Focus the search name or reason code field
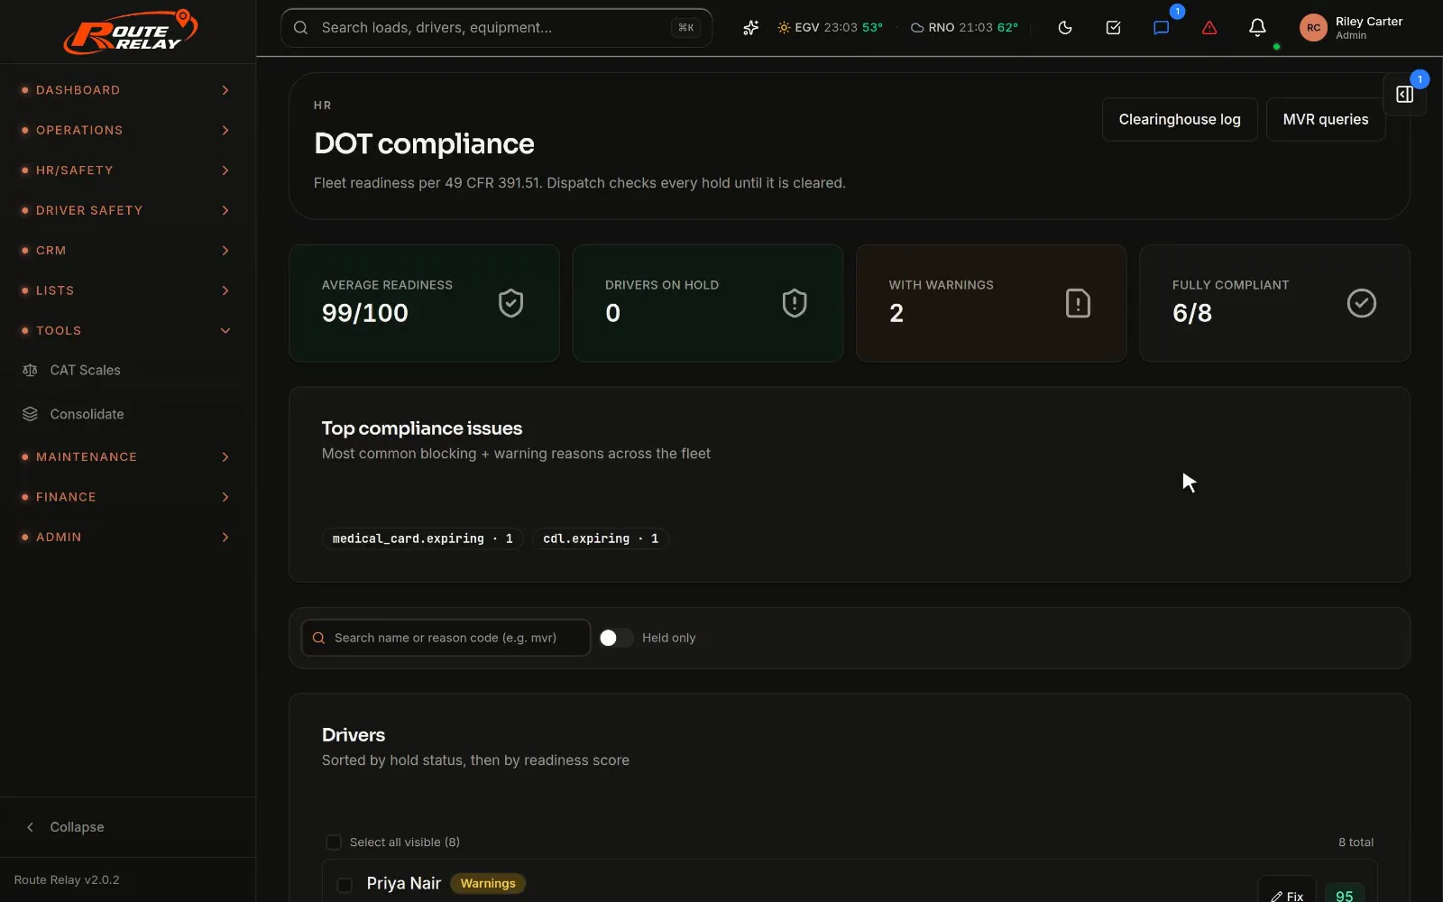Viewport: 1443px width, 902px height. pos(446,638)
